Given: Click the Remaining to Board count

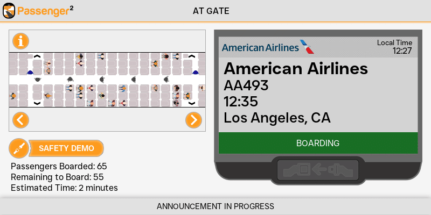Looking at the screenshot, I should point(57,177).
